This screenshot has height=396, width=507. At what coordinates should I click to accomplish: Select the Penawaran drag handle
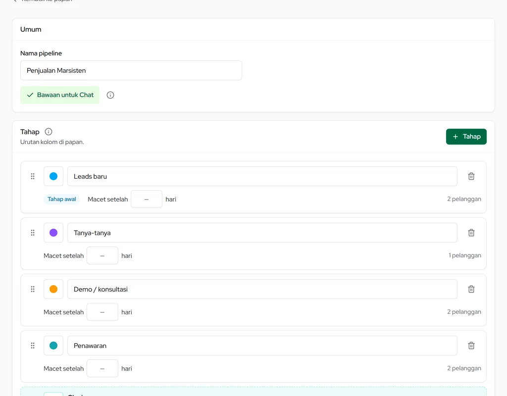(x=33, y=346)
